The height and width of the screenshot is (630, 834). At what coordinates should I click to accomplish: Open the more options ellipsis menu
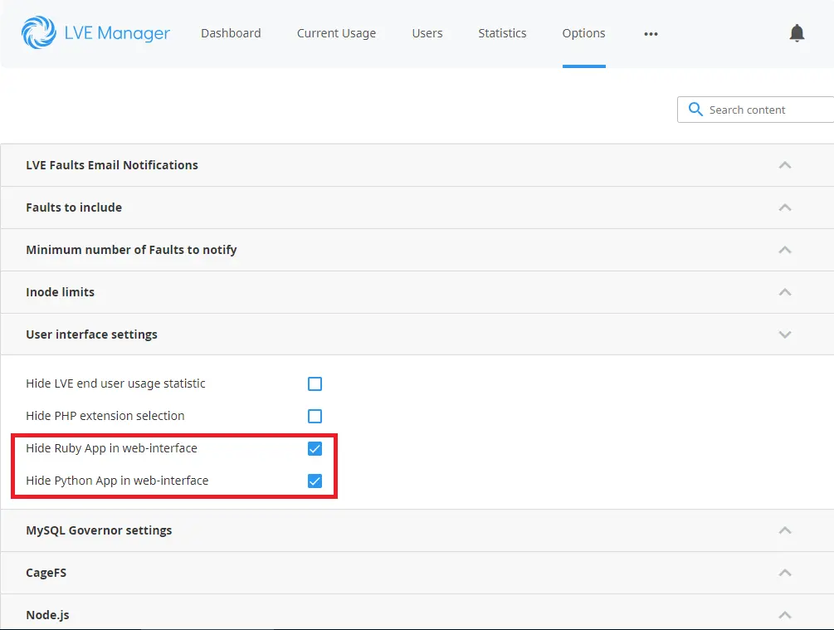pos(651,34)
